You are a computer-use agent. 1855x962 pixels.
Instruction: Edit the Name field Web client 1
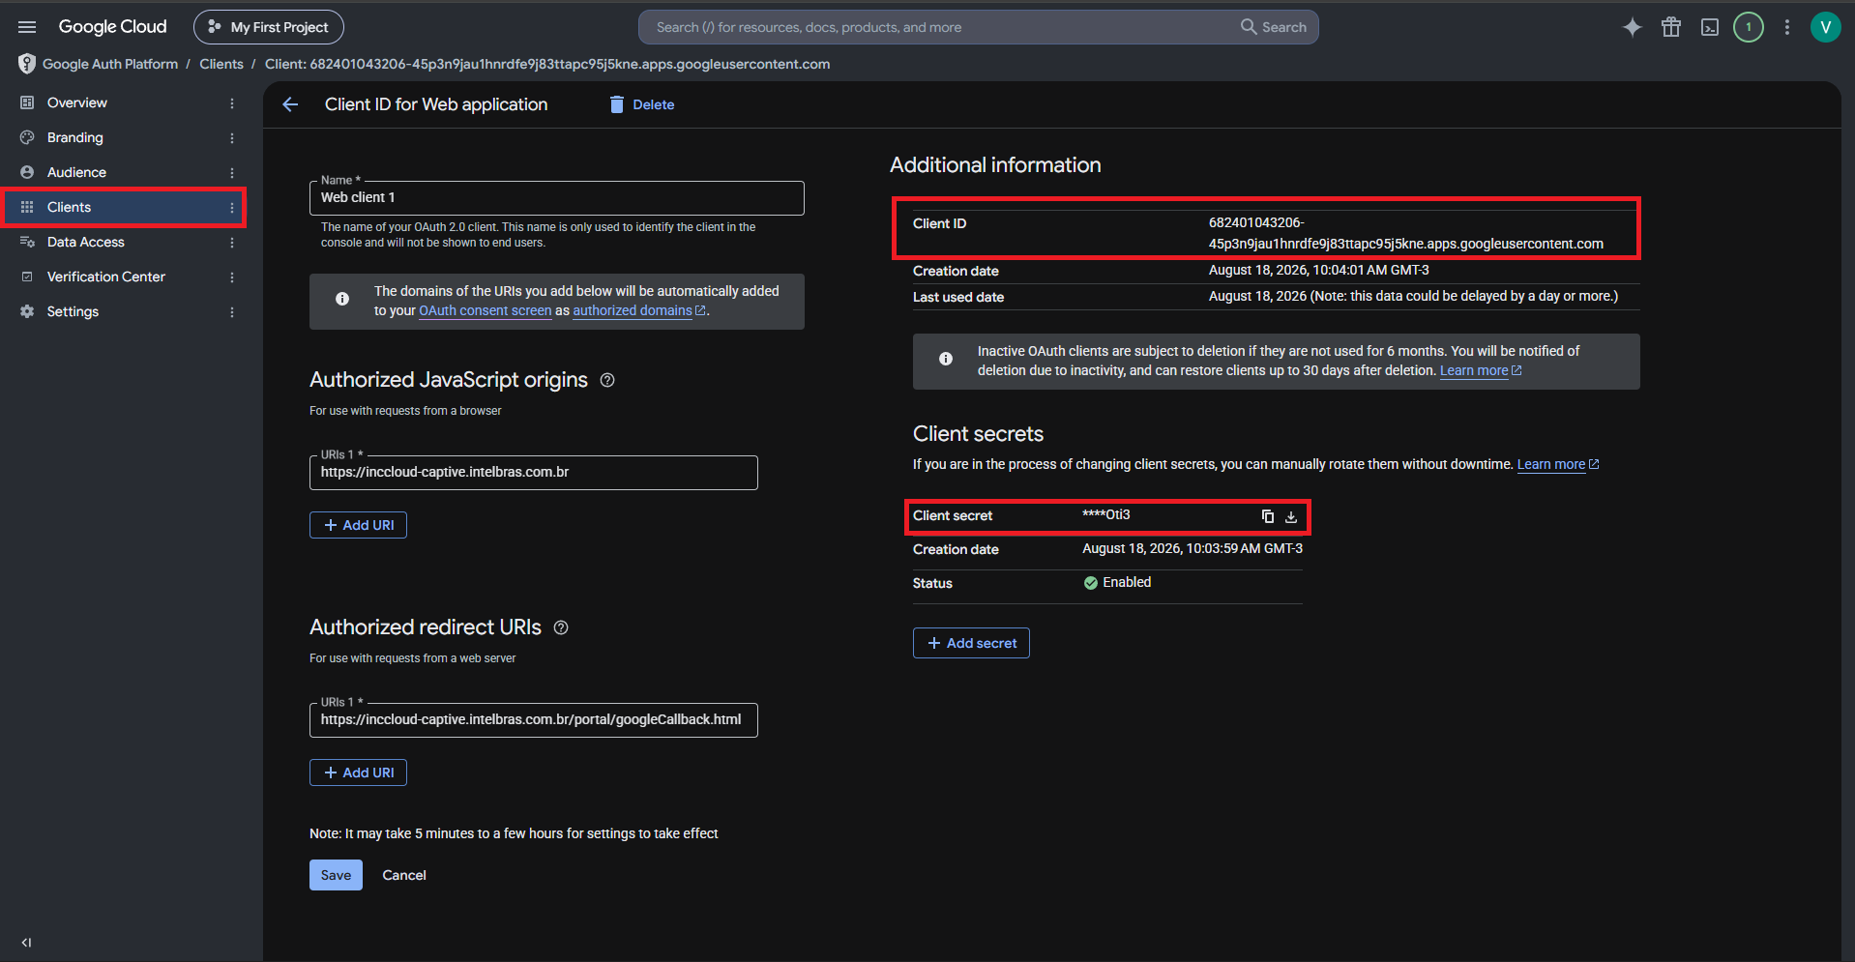[x=556, y=197]
